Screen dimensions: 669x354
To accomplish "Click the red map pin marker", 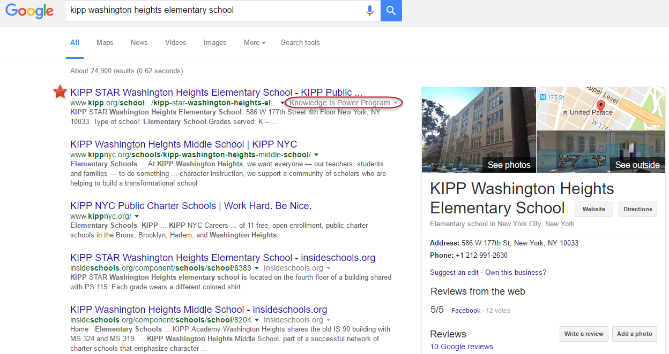I will 601,105.
